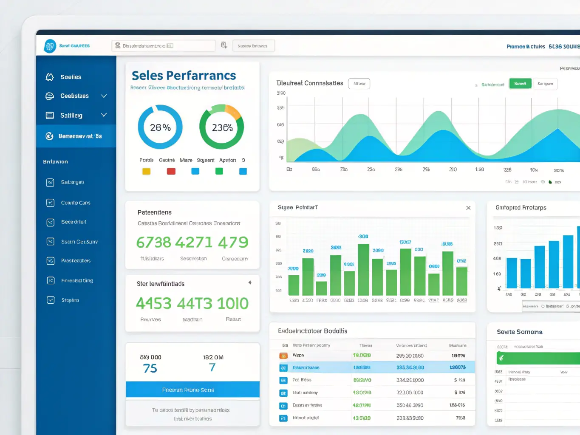
Task: Click the 1010 green value
Action: coord(233,303)
